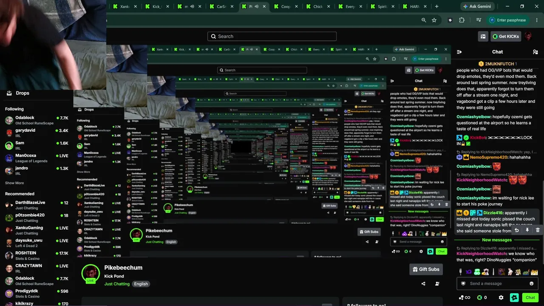Viewport: 544px width, 306px height.
Task: Click the Get KICKs button in main header
Action: [506, 37]
